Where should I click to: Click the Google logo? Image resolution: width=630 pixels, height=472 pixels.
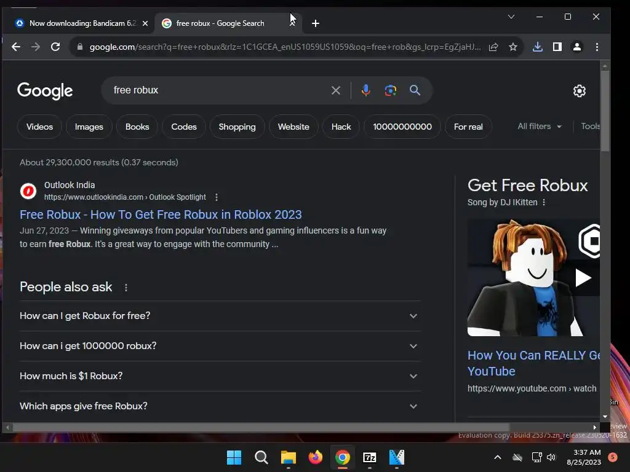tap(45, 91)
